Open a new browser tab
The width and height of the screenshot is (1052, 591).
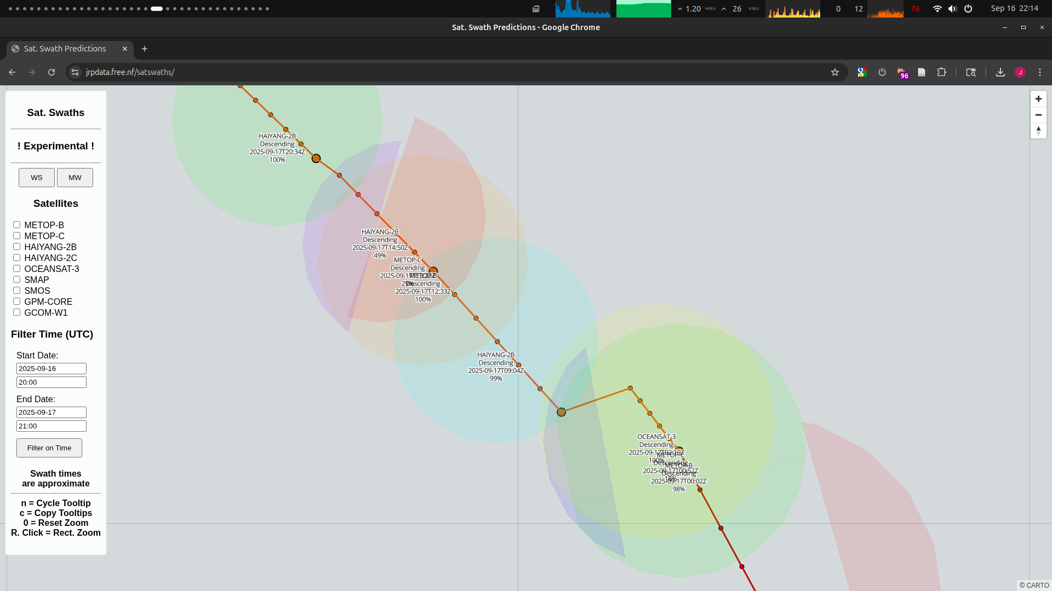point(145,49)
